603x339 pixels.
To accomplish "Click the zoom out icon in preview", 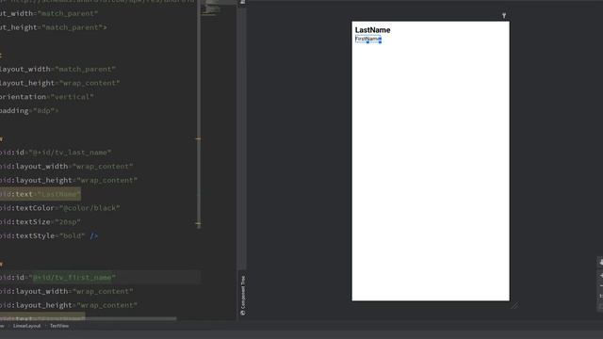I will click(x=601, y=286).
